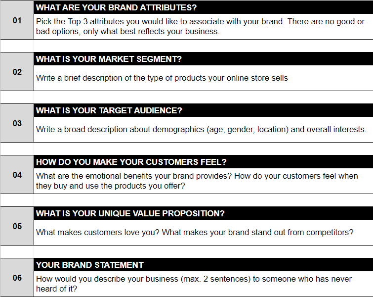Select the 03 number cell
Image resolution: width=373 pixels, height=297 pixels.
pos(17,123)
